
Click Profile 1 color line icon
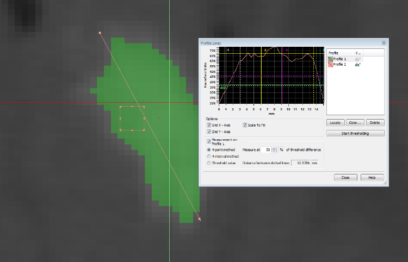330,59
